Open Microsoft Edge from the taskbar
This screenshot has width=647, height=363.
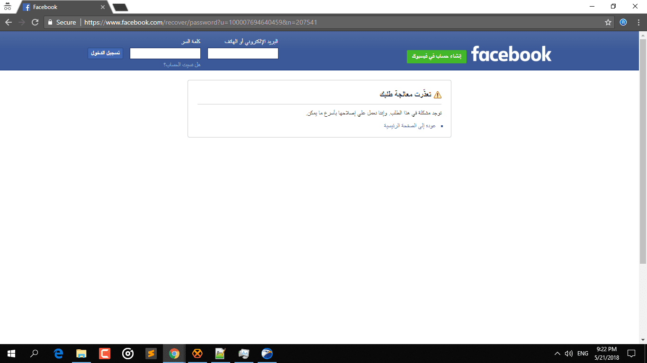point(59,354)
